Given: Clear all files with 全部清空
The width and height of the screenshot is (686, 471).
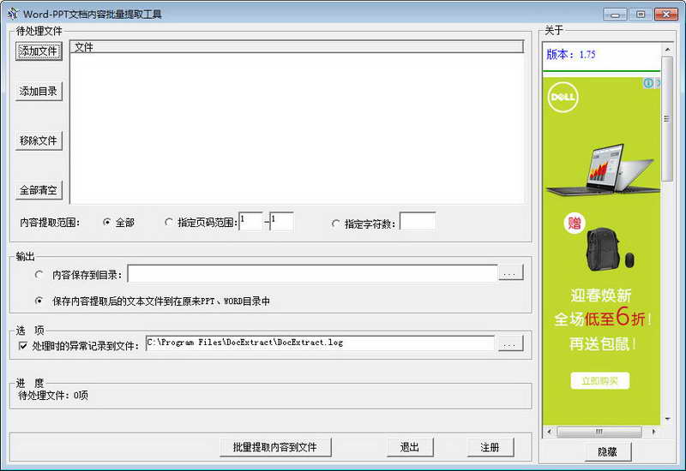Looking at the screenshot, I should (39, 190).
